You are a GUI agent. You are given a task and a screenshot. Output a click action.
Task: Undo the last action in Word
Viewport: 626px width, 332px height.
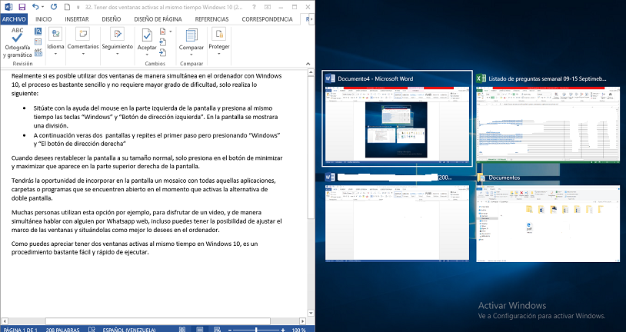(x=35, y=7)
